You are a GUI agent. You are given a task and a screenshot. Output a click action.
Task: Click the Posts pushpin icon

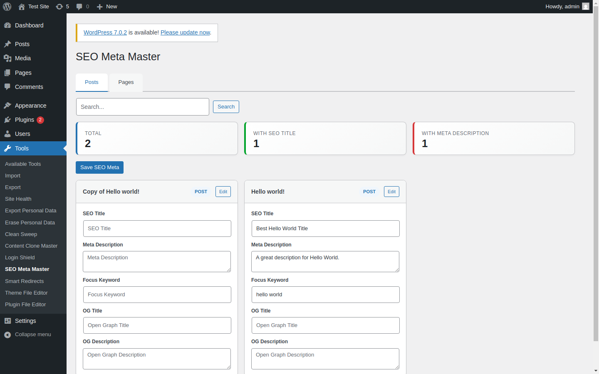[x=7, y=44]
